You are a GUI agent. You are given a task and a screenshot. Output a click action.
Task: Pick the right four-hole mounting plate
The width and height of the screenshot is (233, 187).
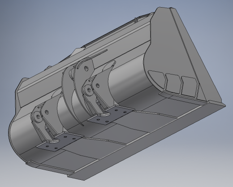[x=111, y=115]
